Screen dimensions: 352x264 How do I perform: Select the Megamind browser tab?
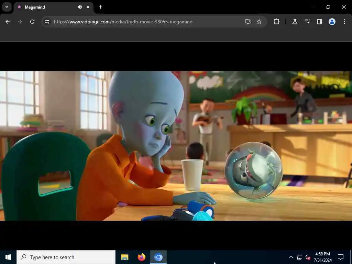coord(53,7)
